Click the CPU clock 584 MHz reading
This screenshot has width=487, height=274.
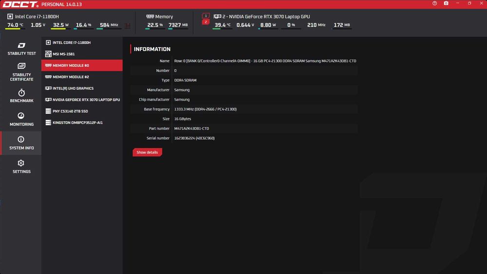[x=109, y=25]
